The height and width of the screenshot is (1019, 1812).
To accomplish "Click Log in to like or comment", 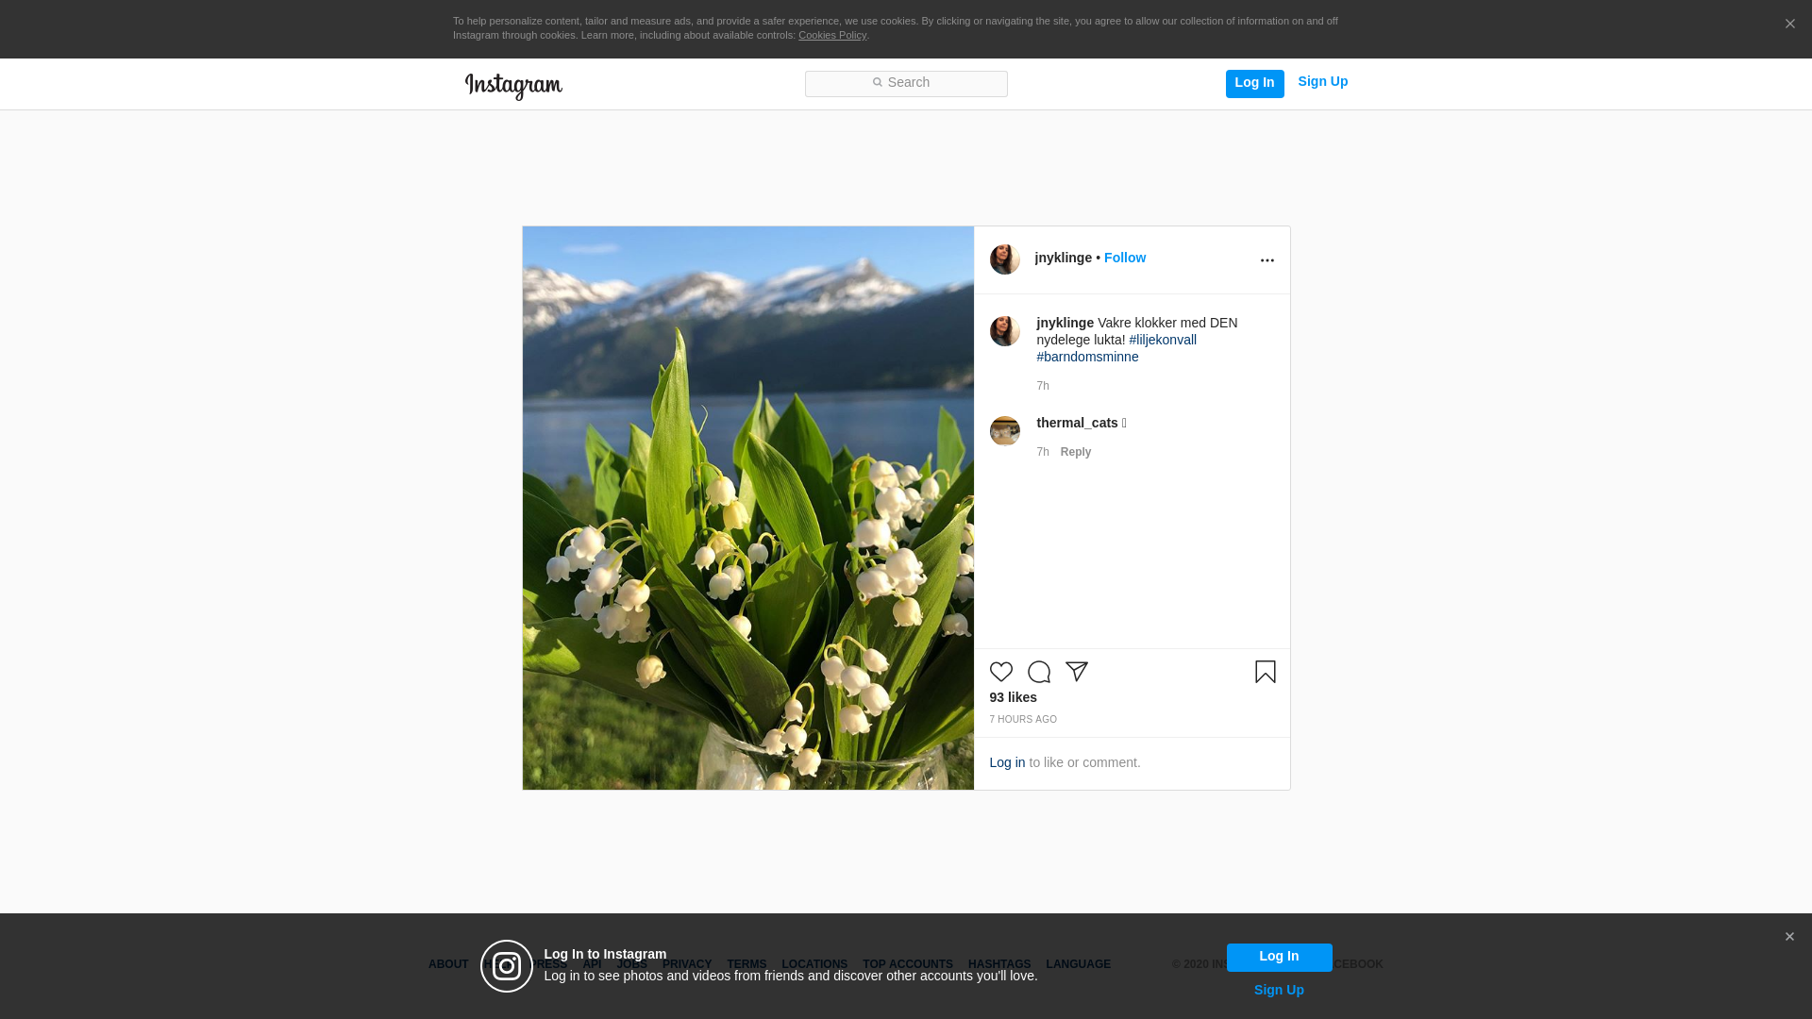I will [1007, 762].
